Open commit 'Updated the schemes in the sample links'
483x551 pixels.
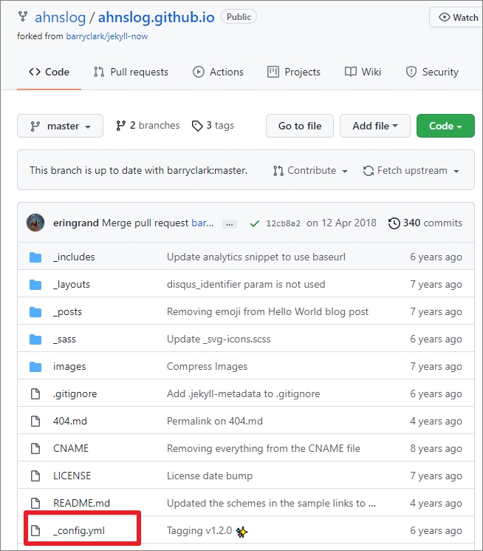click(x=271, y=503)
